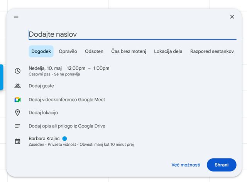The image size is (247, 182).
Task: Edit the 10 minut prej notification
Action: (x=107, y=145)
